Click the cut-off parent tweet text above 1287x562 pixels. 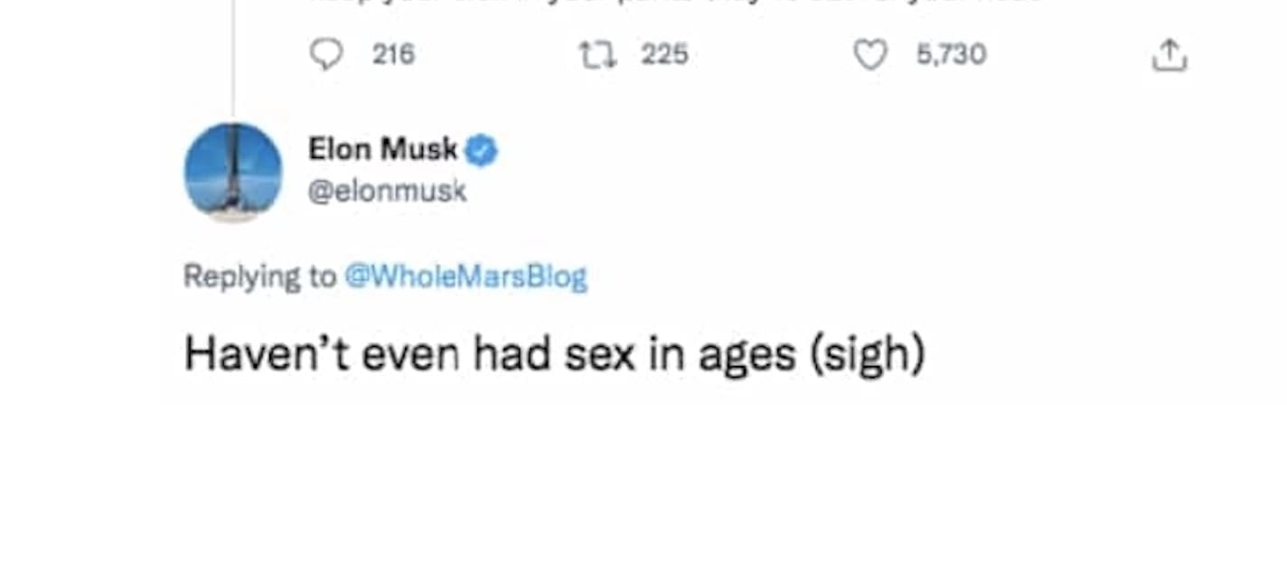coord(678,3)
